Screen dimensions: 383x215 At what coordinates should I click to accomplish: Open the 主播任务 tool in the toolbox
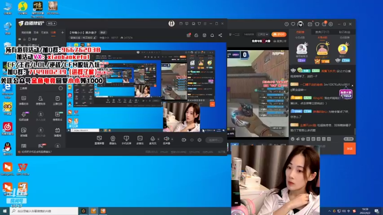(x=57, y=100)
